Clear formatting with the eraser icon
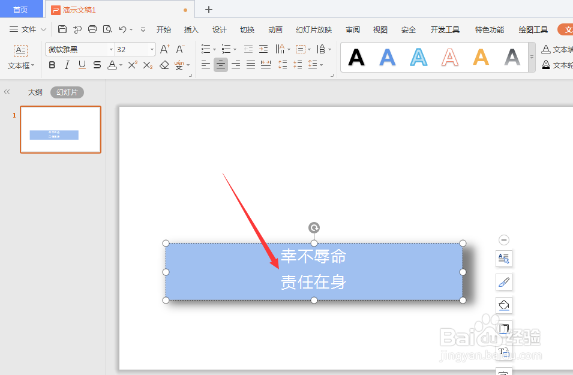This screenshot has height=375, width=573. pyautogui.click(x=164, y=65)
